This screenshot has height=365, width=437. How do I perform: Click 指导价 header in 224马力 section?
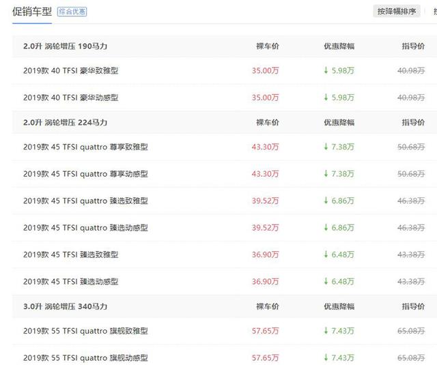pos(413,123)
